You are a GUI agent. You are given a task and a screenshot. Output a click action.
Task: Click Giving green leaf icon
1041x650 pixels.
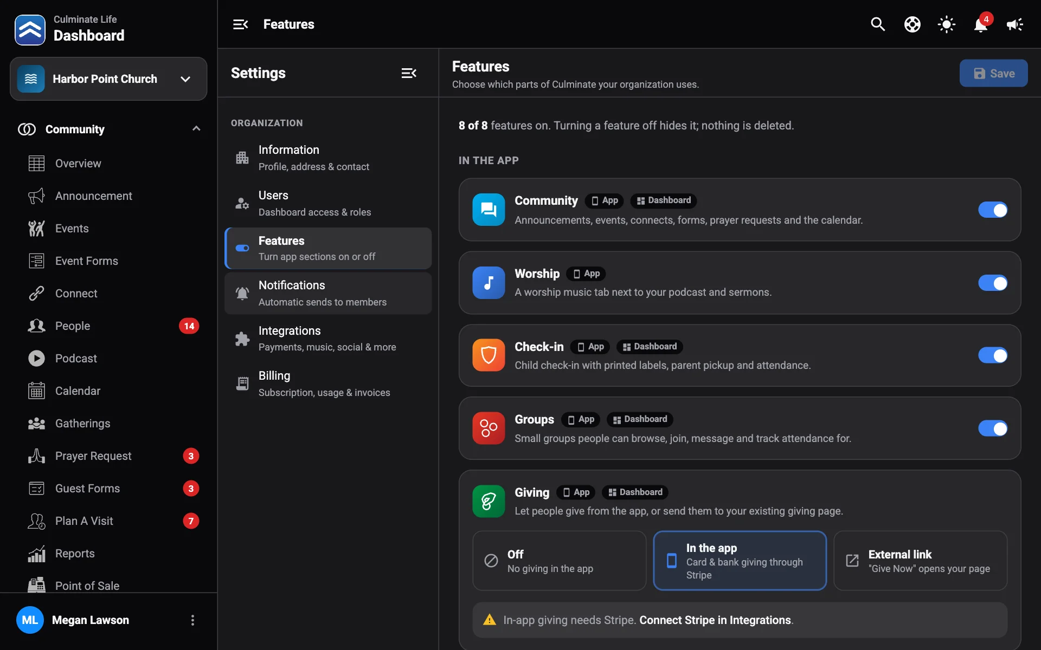tap(489, 501)
